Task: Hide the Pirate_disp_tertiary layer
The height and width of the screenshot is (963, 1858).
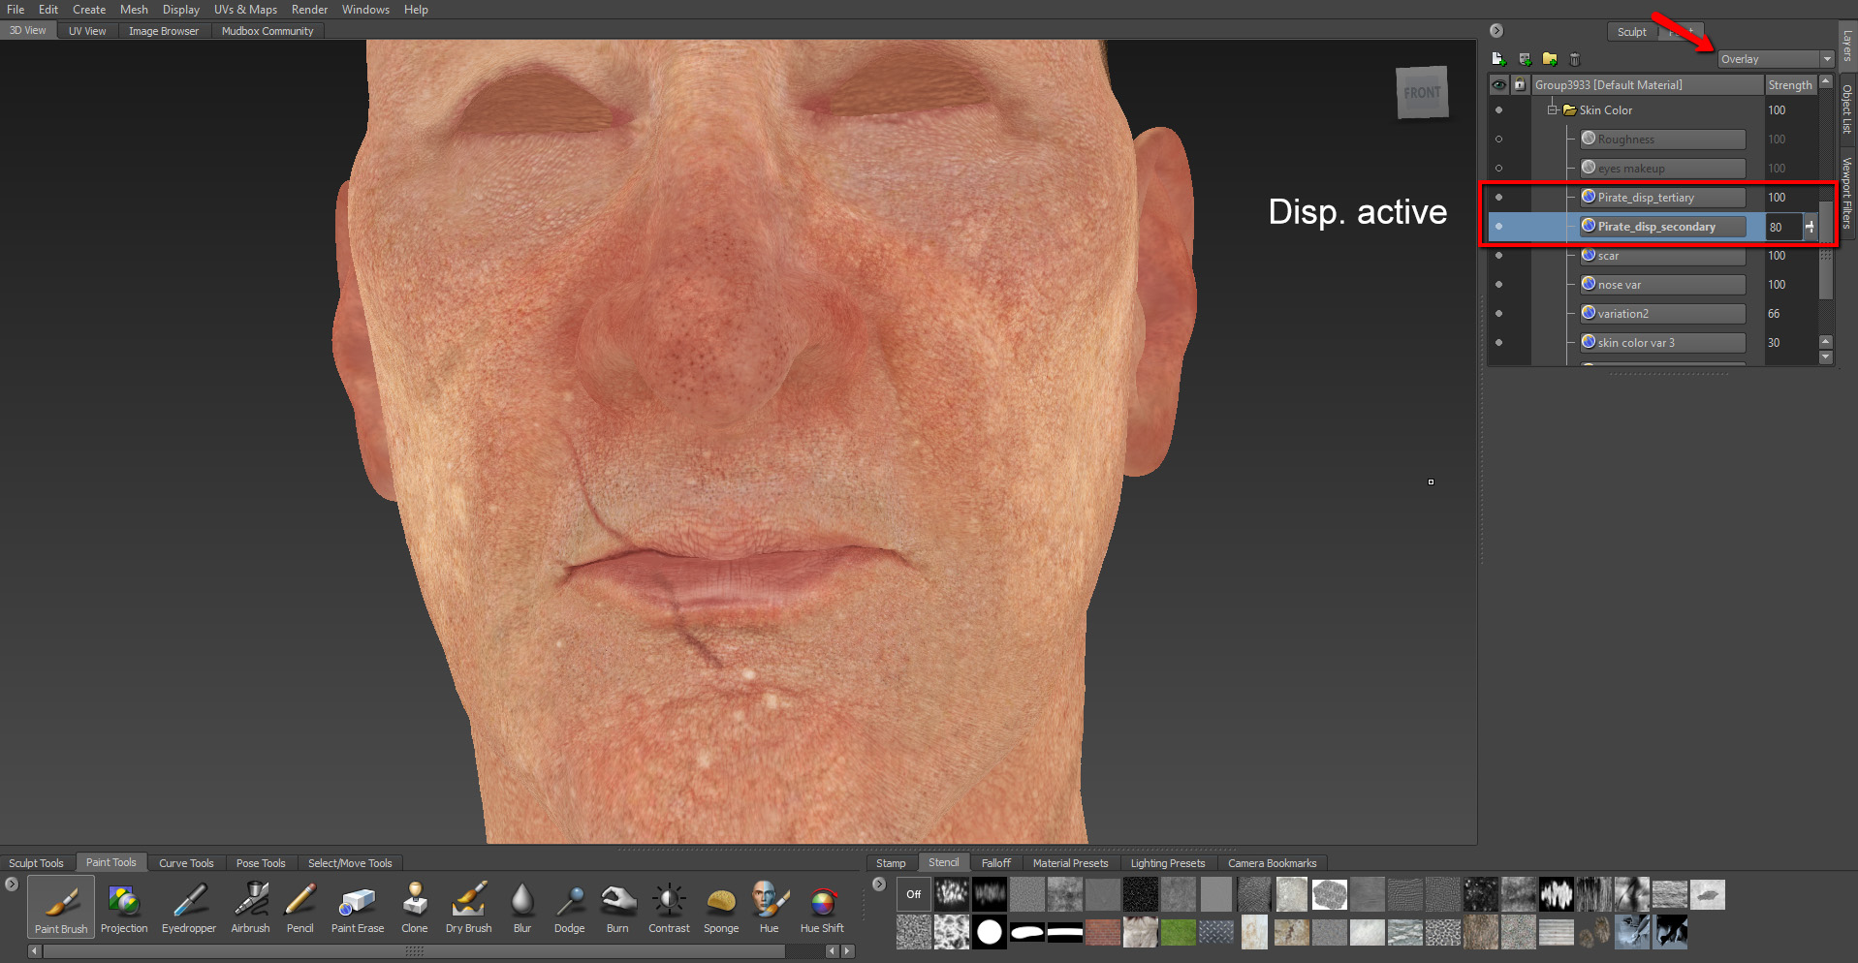Action: [x=1498, y=198]
